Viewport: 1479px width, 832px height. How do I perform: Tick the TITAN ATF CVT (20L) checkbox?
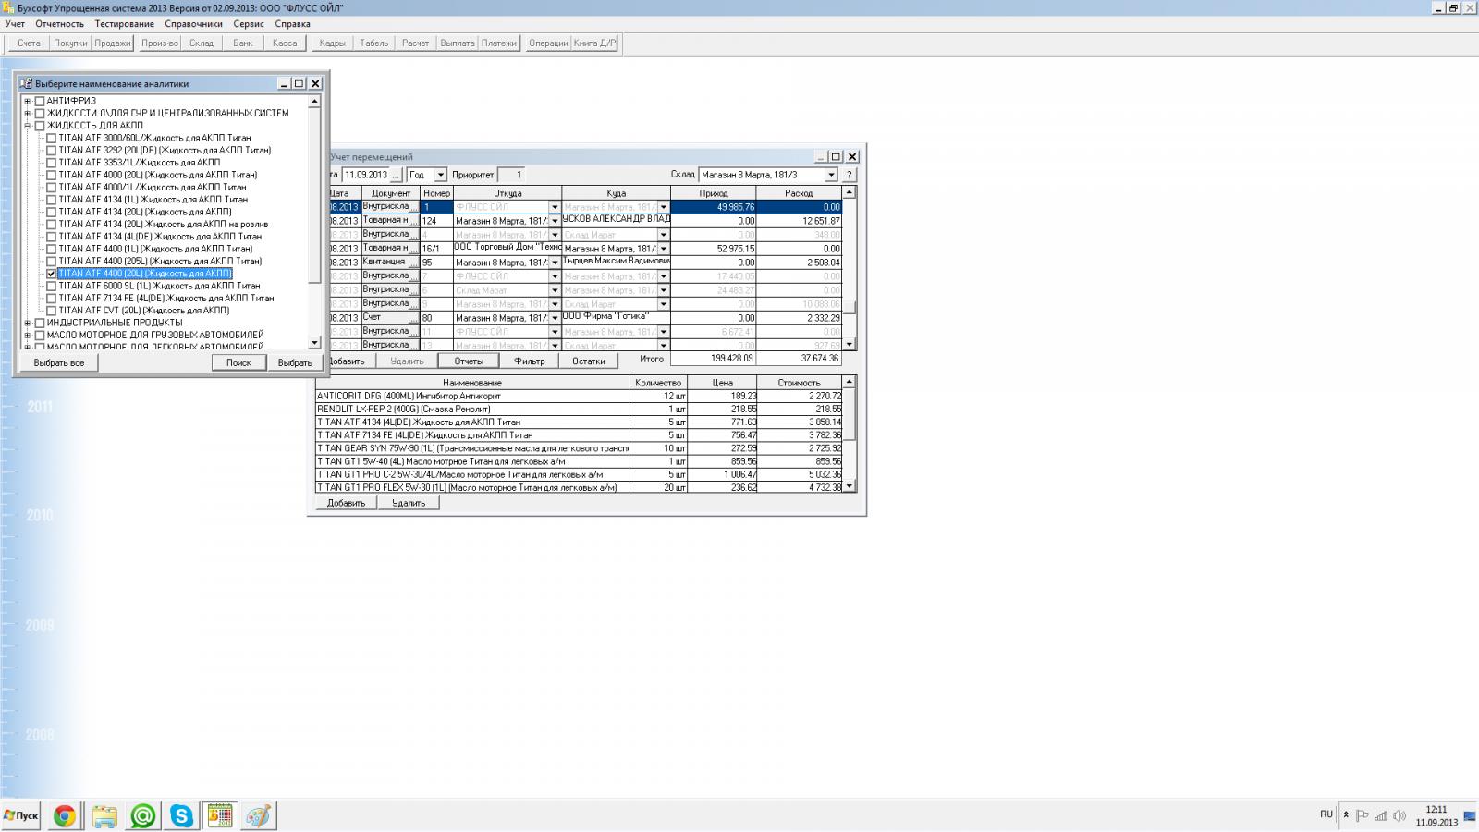(x=52, y=311)
